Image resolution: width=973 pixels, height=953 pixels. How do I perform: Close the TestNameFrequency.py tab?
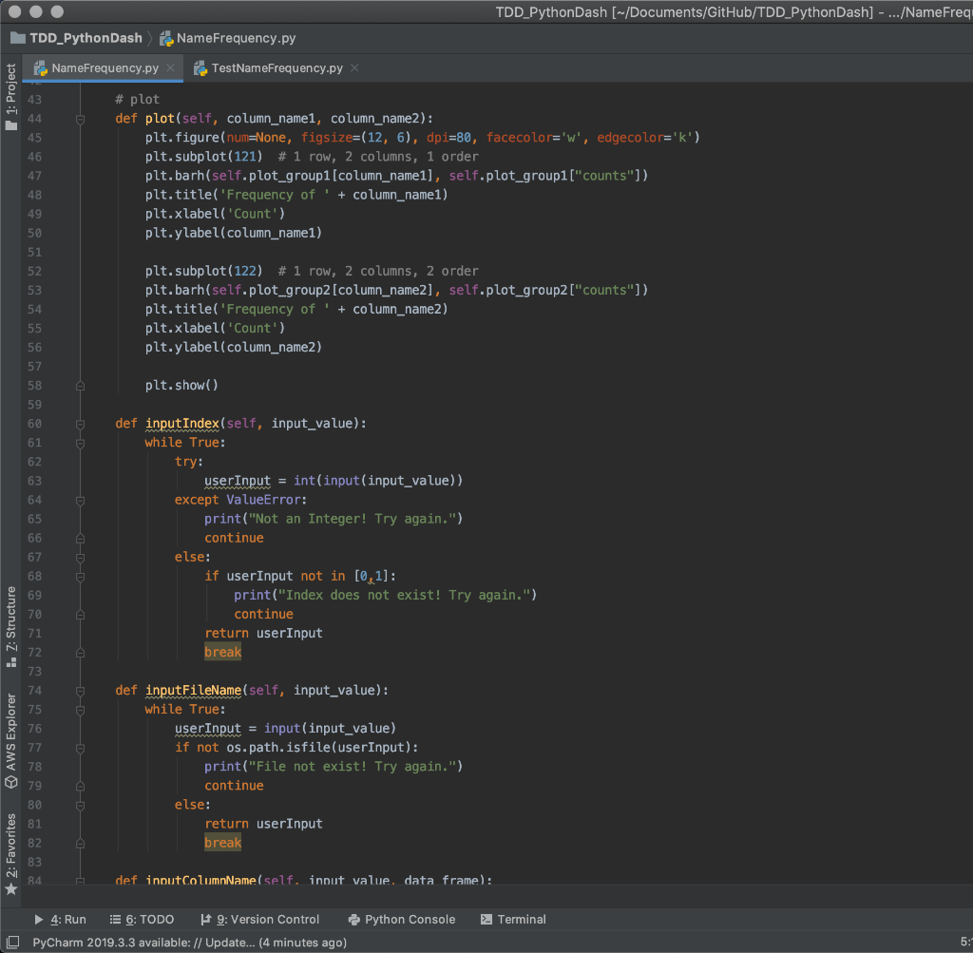click(354, 67)
